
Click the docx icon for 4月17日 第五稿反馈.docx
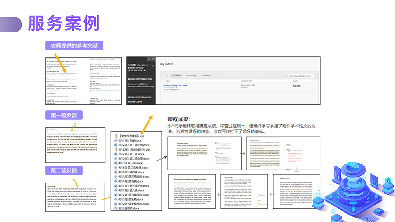pyautogui.click(x=116, y=186)
